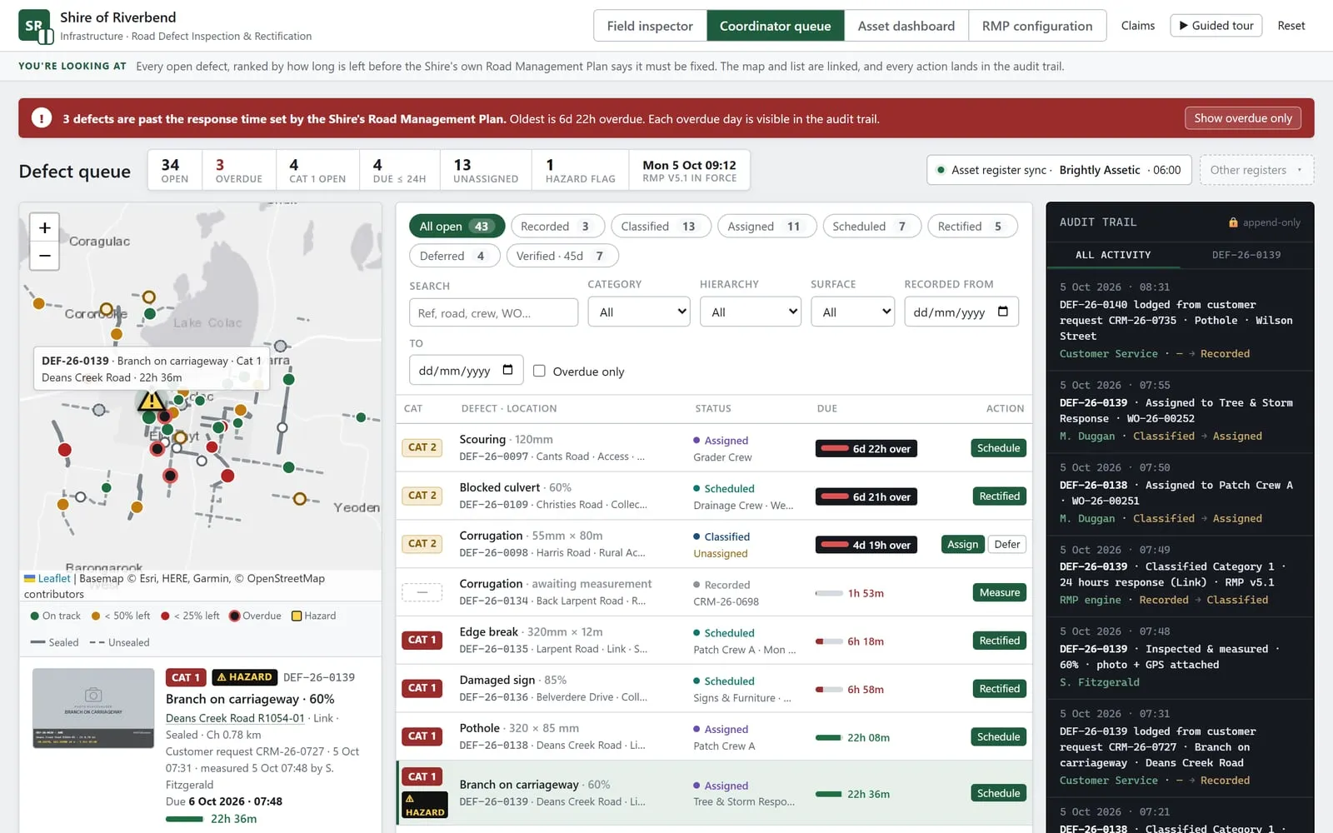Image resolution: width=1333 pixels, height=833 pixels.
Task: Click Assign for Corrugation DEF-26-0098
Action: click(962, 544)
